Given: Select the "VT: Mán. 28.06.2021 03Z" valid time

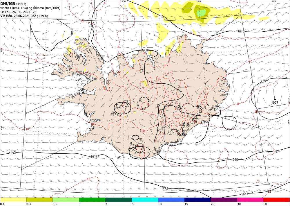Looking at the screenshot, I should coord(18,16).
